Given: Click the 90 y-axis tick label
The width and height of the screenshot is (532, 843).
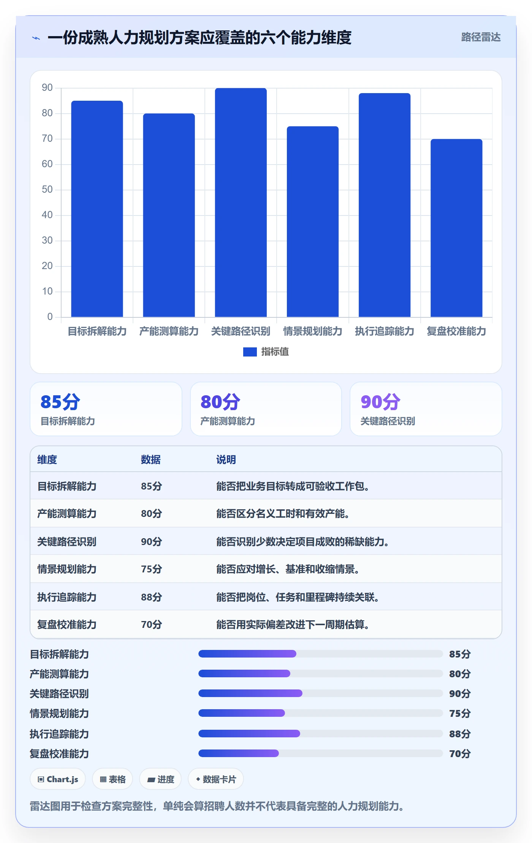Looking at the screenshot, I should point(47,88).
